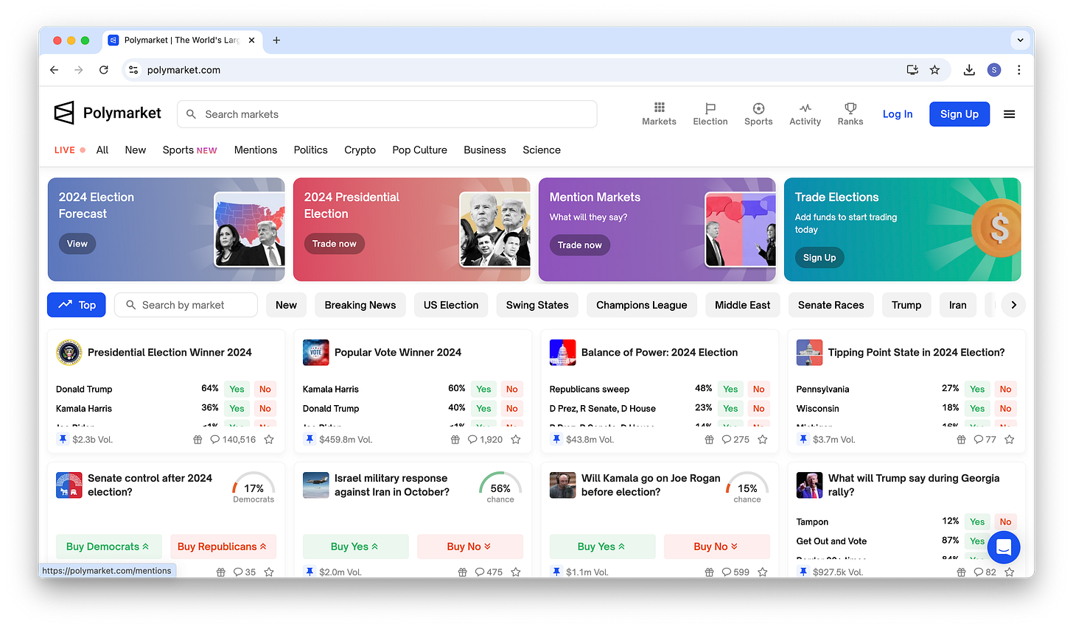1073x629 pixels.
Task: Click the Polymarket logo
Action: [x=108, y=113]
